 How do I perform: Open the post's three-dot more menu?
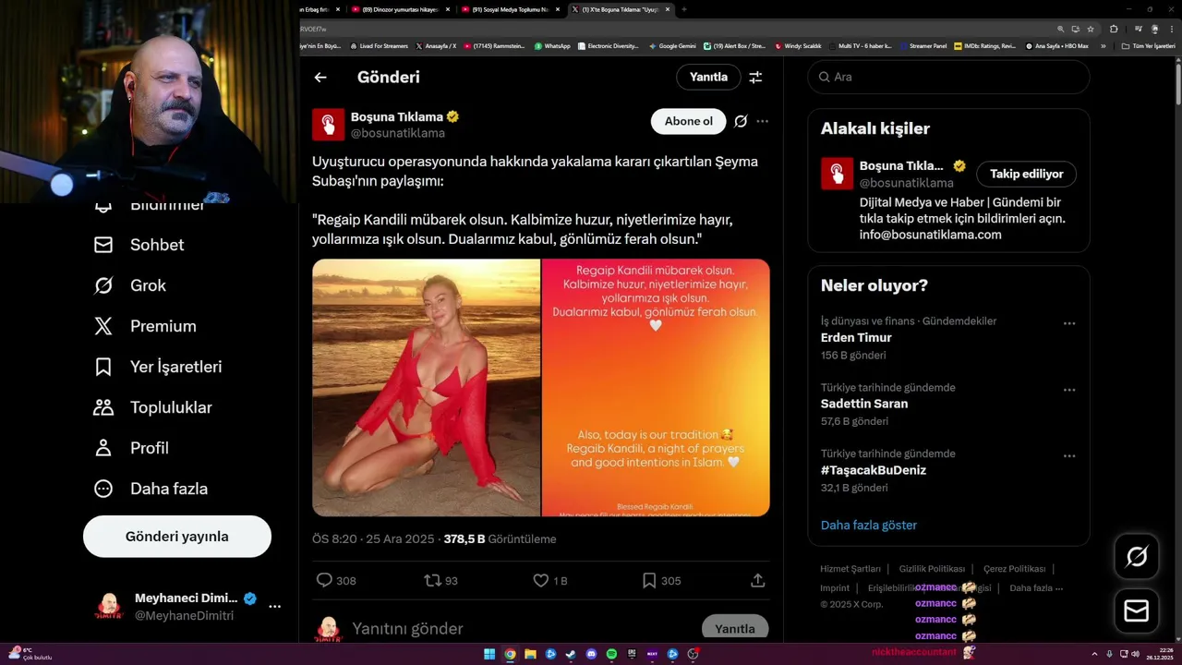(762, 121)
